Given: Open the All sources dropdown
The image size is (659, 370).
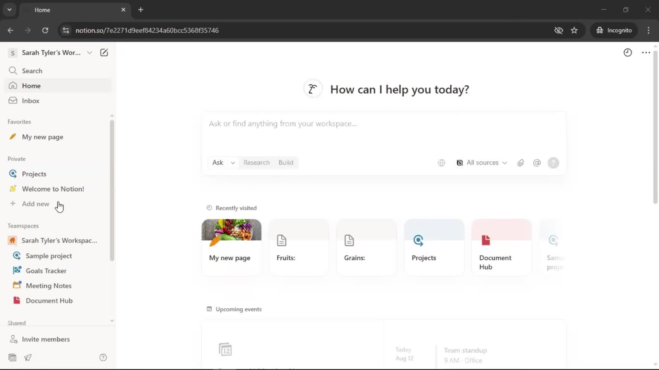Looking at the screenshot, I should (482, 163).
